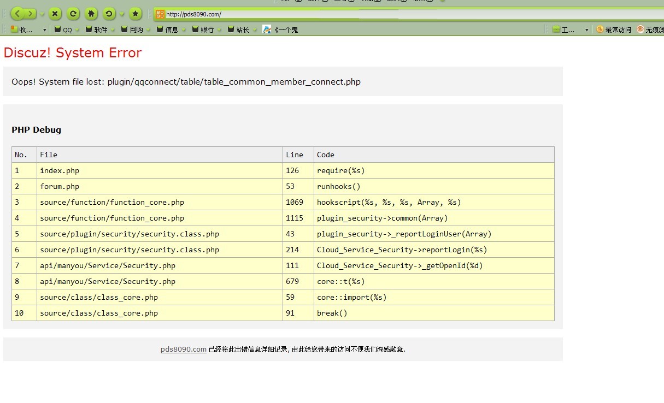Select the row number 10 cell
Image resolution: width=664 pixels, height=403 pixels.
point(24,313)
